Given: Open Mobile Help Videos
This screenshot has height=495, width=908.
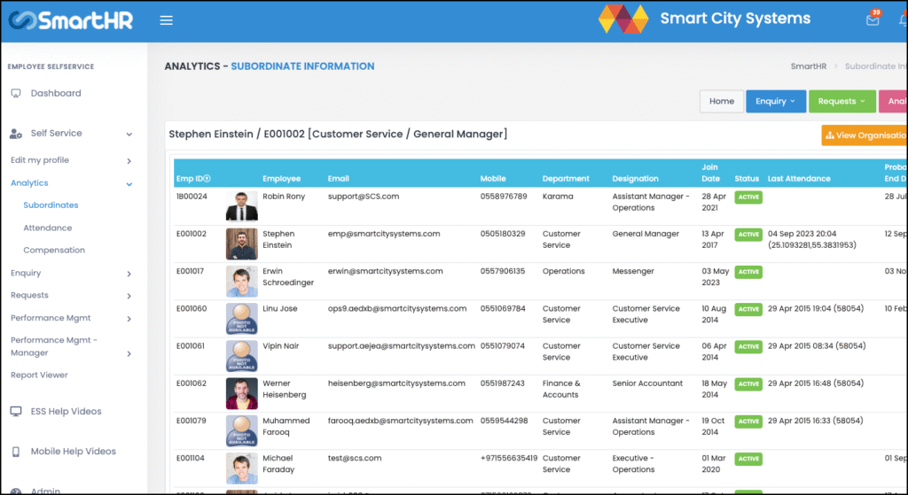Looking at the screenshot, I should coord(73,452).
